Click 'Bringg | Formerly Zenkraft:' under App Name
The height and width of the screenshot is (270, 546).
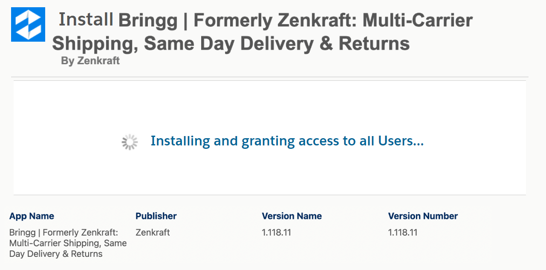pyautogui.click(x=64, y=233)
